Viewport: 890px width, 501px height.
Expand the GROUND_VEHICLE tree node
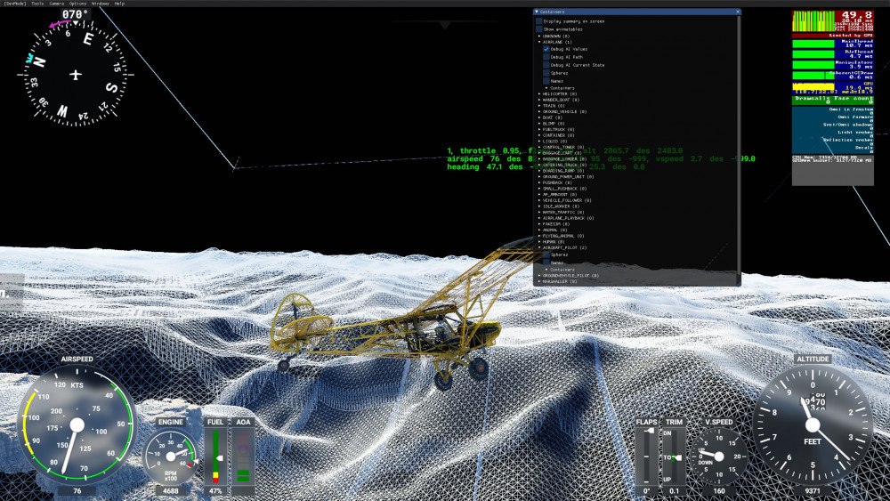click(539, 111)
